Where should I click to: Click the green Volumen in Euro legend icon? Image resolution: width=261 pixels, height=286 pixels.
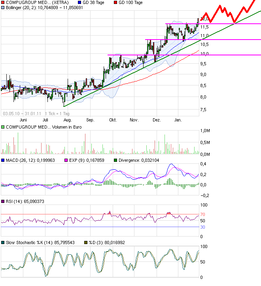click(x=3, y=127)
